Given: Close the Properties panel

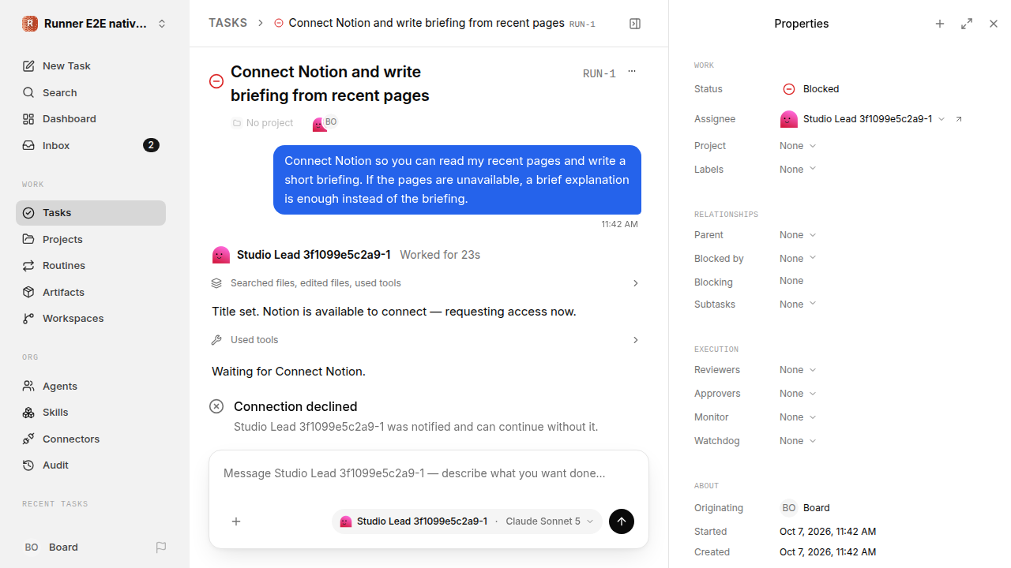Looking at the screenshot, I should (x=994, y=24).
